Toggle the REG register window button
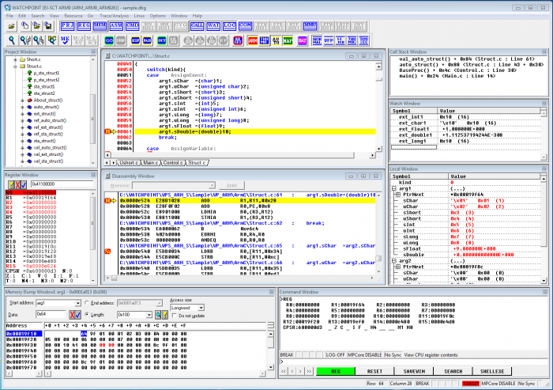553x390 pixels. [84, 26]
